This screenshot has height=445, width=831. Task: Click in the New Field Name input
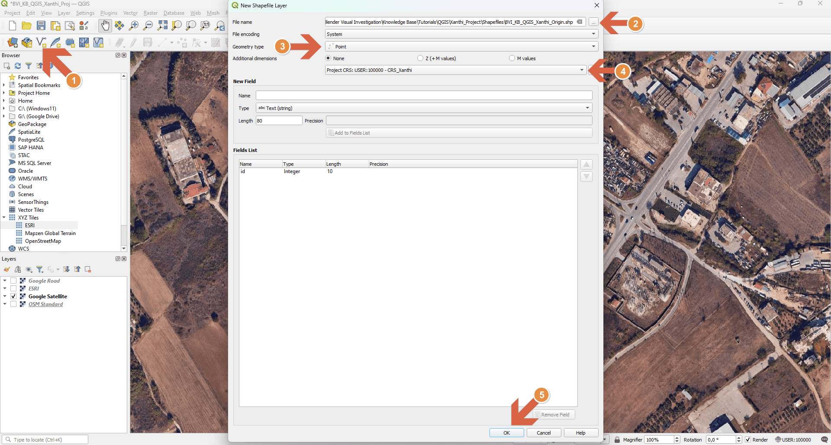[424, 96]
